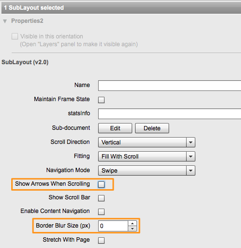
Task: Click the Delete sub-document button
Action: 152,128
